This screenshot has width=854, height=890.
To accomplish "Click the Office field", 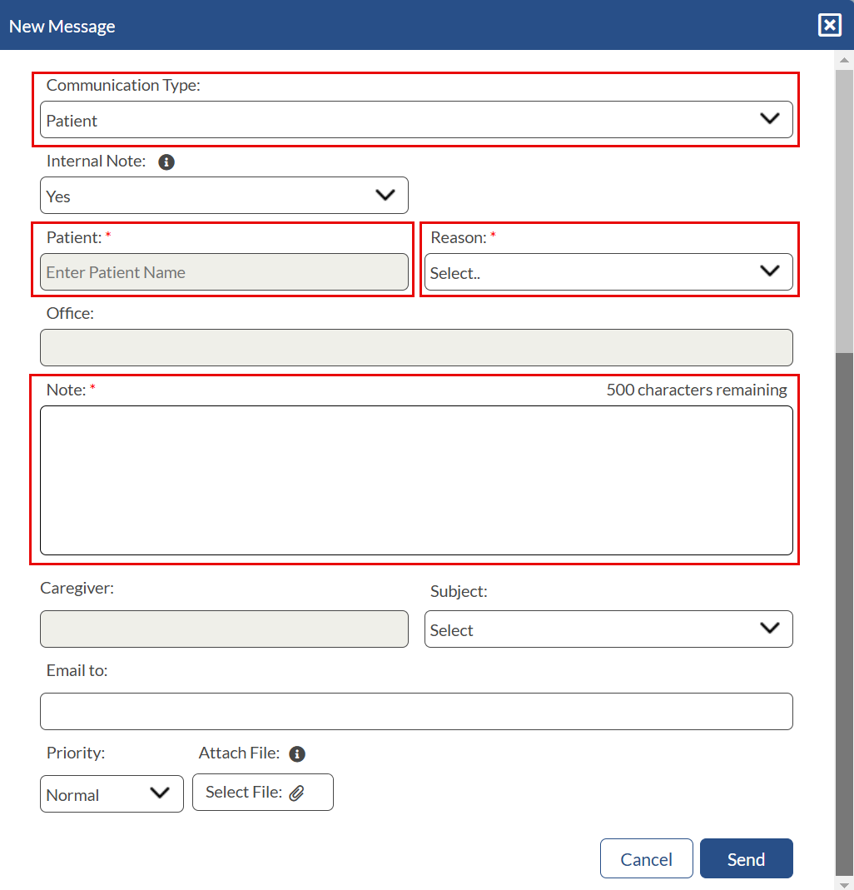I will [x=416, y=347].
